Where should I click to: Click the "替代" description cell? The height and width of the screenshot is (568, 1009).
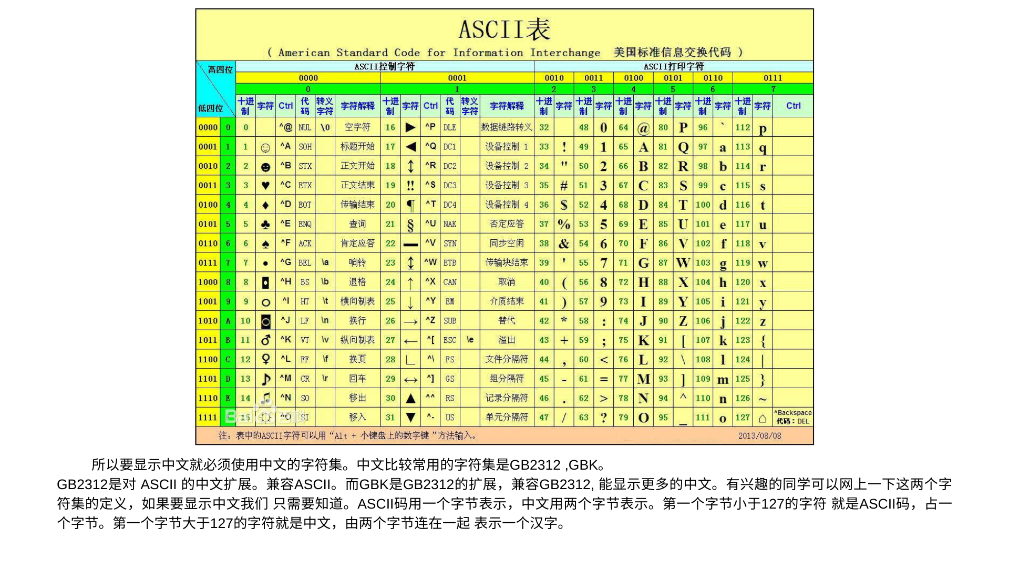click(507, 321)
